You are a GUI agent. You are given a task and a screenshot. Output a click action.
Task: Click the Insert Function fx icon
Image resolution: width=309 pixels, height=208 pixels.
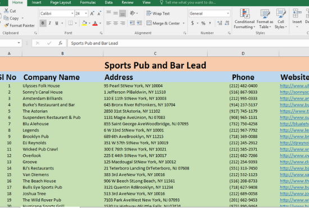click(60, 43)
